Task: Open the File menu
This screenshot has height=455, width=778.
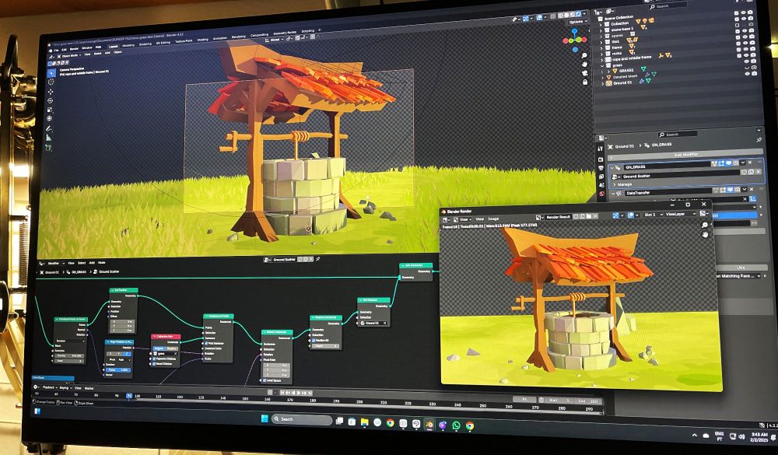Action: click(x=57, y=50)
